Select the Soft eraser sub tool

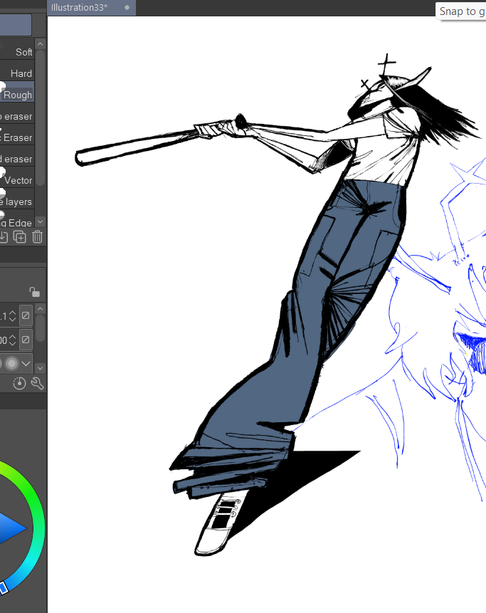pos(17,49)
